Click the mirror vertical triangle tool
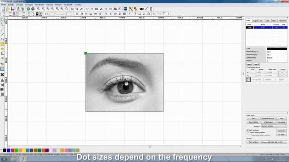 (x=2, y=85)
